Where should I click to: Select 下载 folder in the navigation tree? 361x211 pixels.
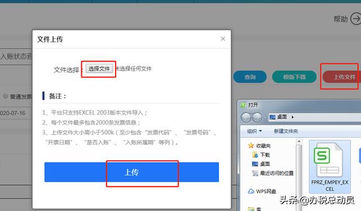coord(265,155)
